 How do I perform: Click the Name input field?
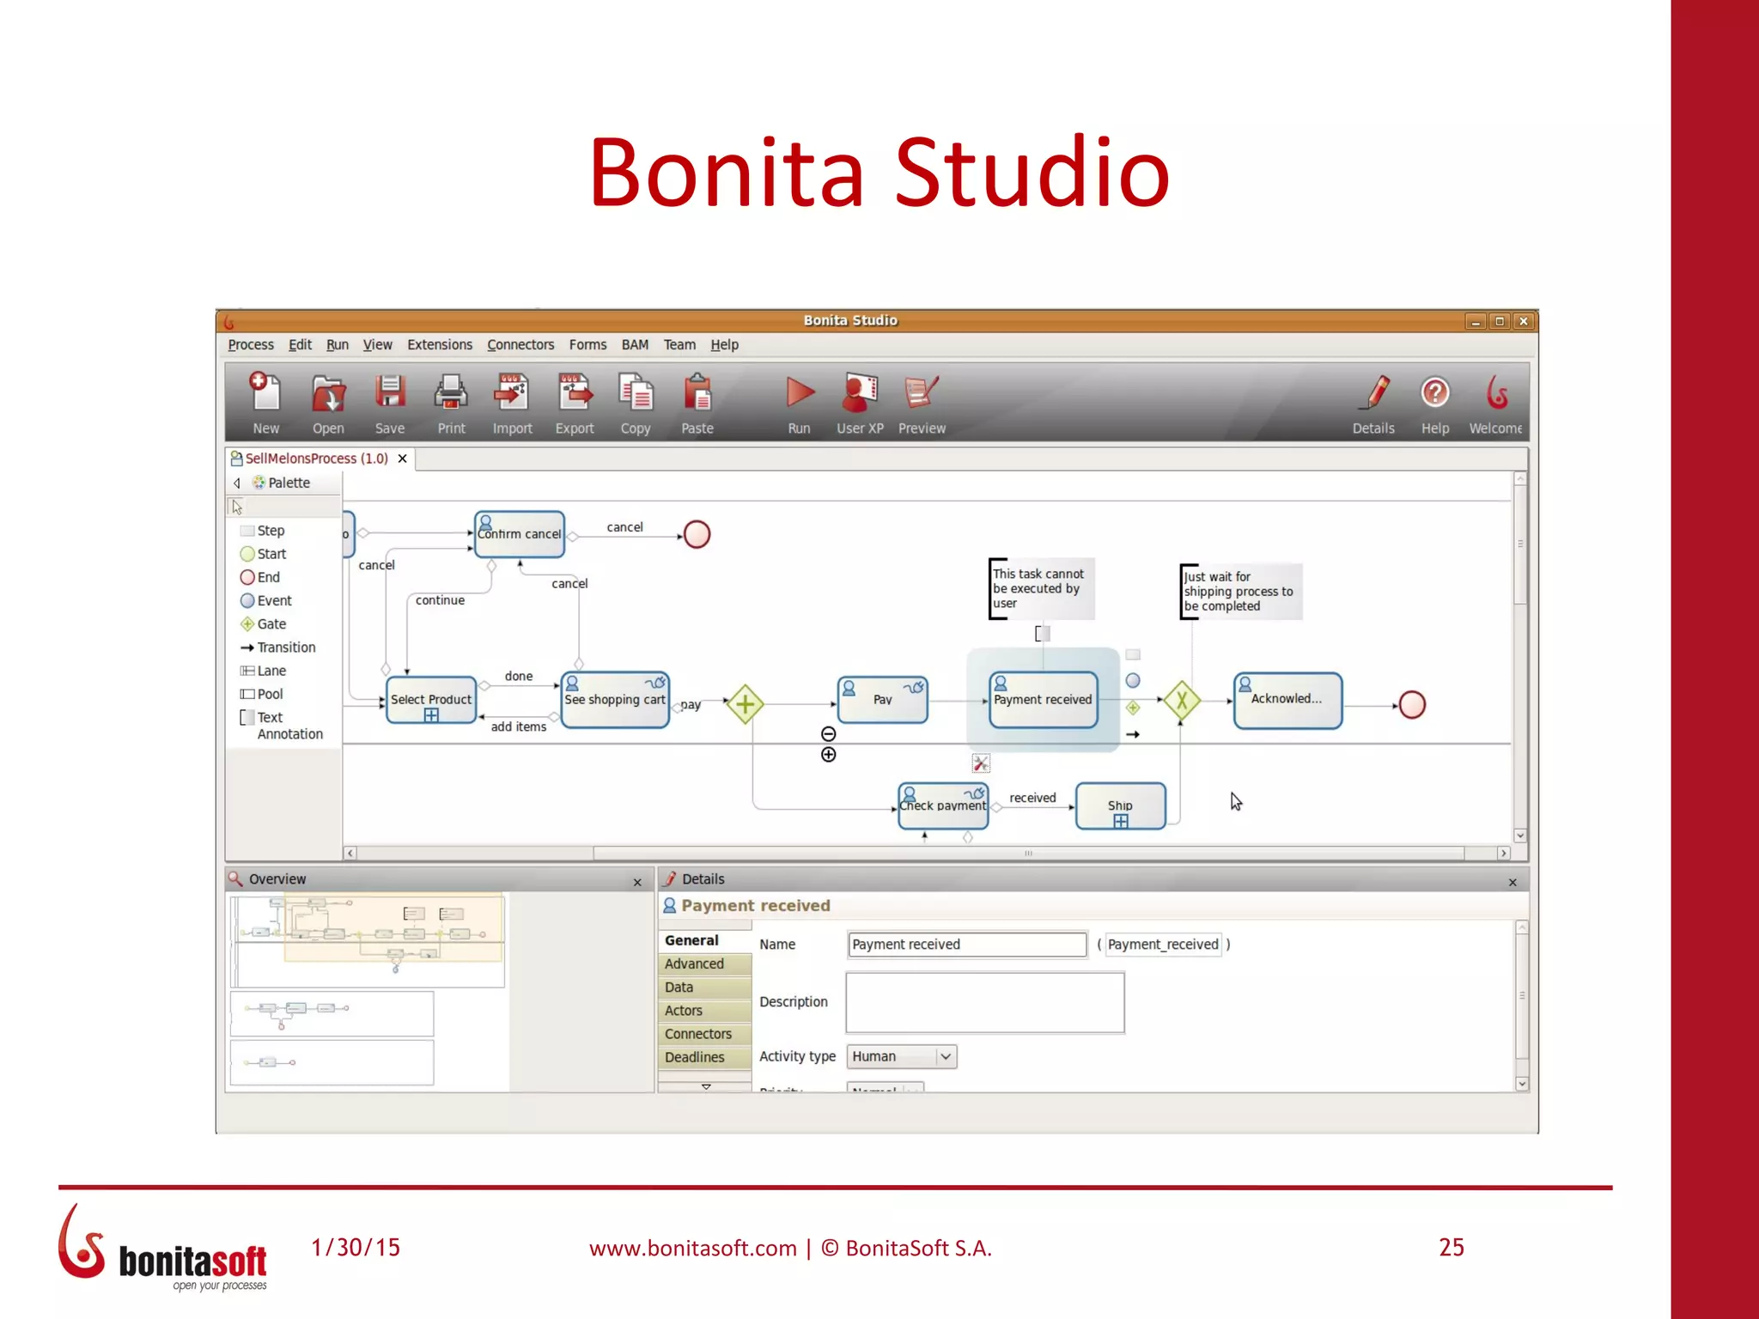(x=967, y=945)
